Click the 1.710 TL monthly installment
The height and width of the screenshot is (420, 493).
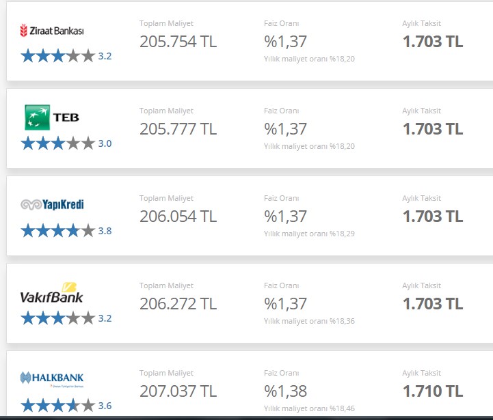coord(433,391)
